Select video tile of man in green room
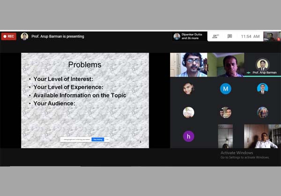Screen dimensions: 281x196 [x=226, y=64]
